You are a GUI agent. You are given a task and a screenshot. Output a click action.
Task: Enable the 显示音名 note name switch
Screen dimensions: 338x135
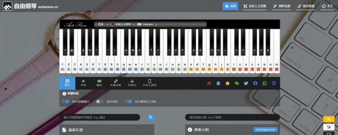100,101
